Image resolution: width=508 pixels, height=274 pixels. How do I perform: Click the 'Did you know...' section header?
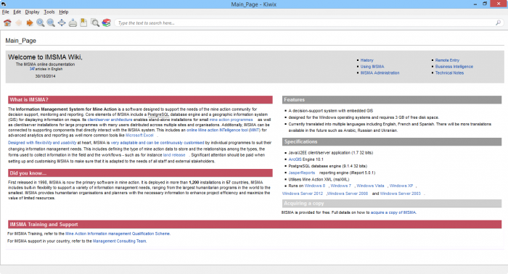pos(140,173)
